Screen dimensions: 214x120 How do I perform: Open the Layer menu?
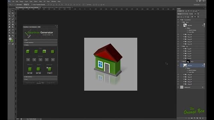pos(26,1)
